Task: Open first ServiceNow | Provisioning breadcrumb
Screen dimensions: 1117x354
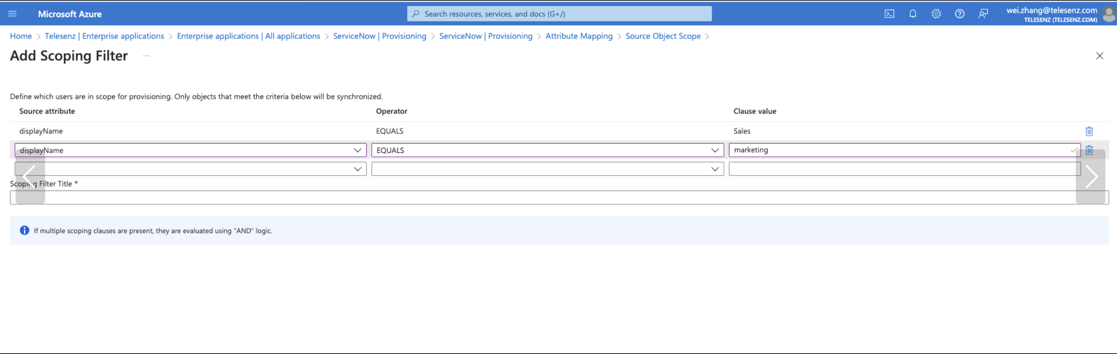Action: tap(379, 37)
